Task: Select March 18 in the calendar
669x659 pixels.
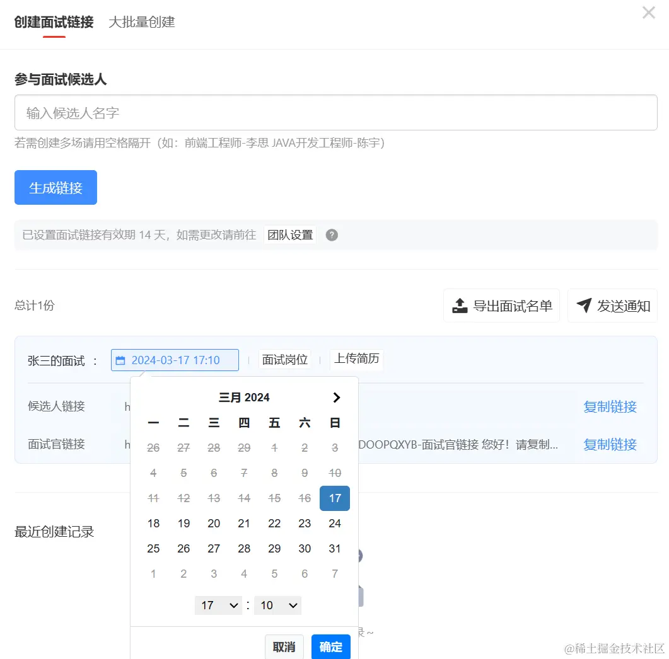Action: click(153, 523)
